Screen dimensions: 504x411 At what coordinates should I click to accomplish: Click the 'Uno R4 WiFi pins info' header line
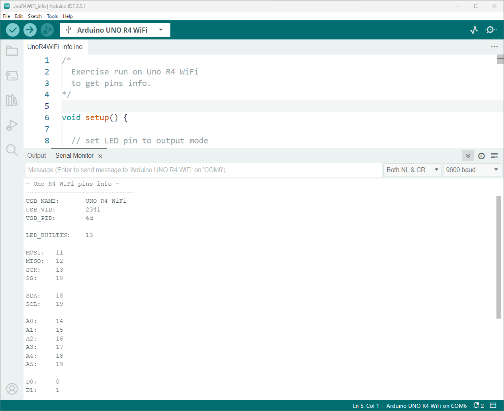click(72, 184)
